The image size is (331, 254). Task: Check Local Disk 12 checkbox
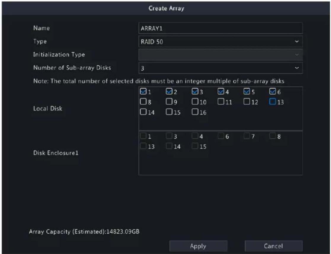[247, 101]
